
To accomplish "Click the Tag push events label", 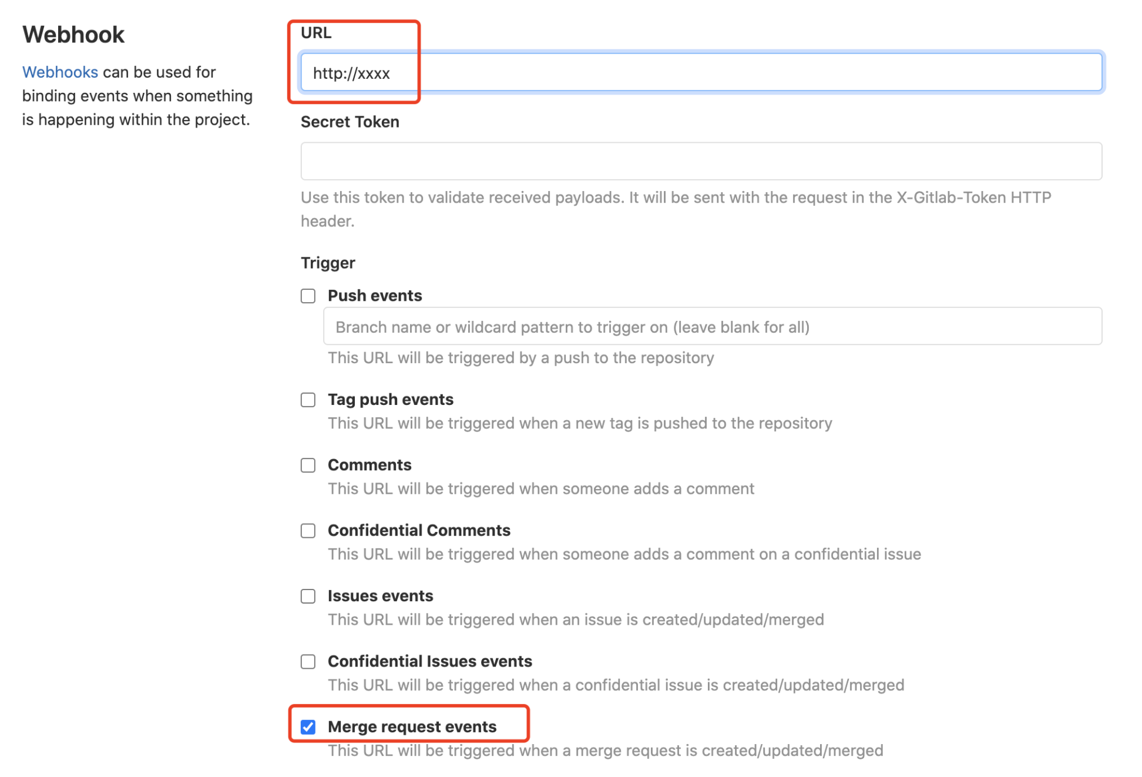I will pos(391,400).
